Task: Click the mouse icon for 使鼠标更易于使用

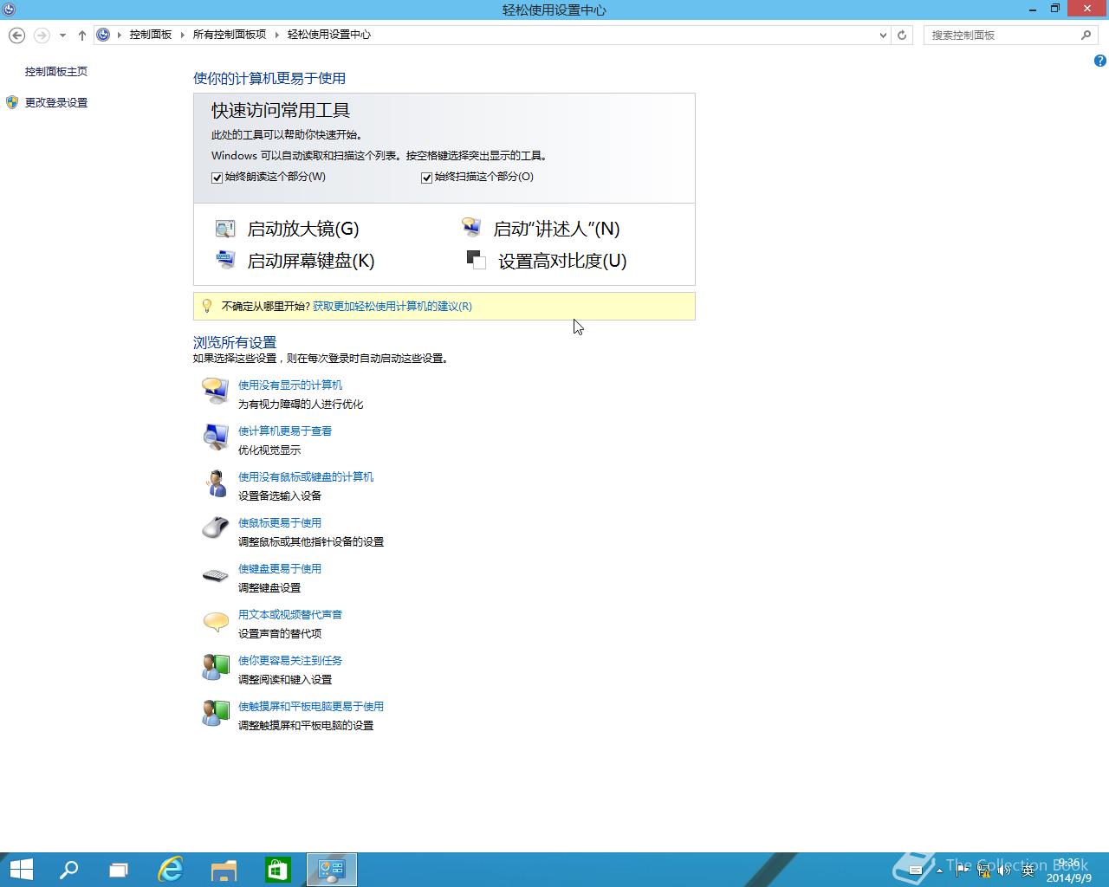Action: [x=215, y=528]
